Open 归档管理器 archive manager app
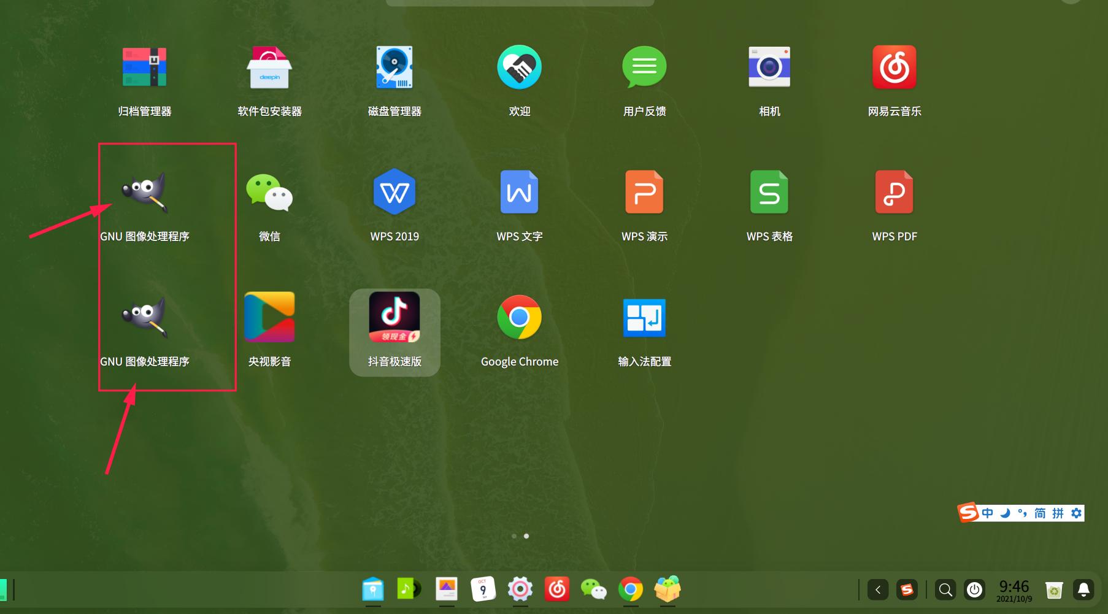The image size is (1108, 614). point(145,67)
